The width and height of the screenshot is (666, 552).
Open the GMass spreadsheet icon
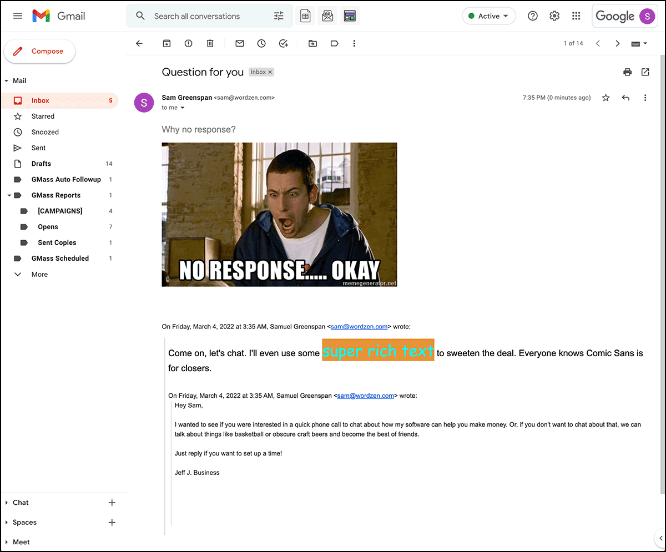[305, 16]
